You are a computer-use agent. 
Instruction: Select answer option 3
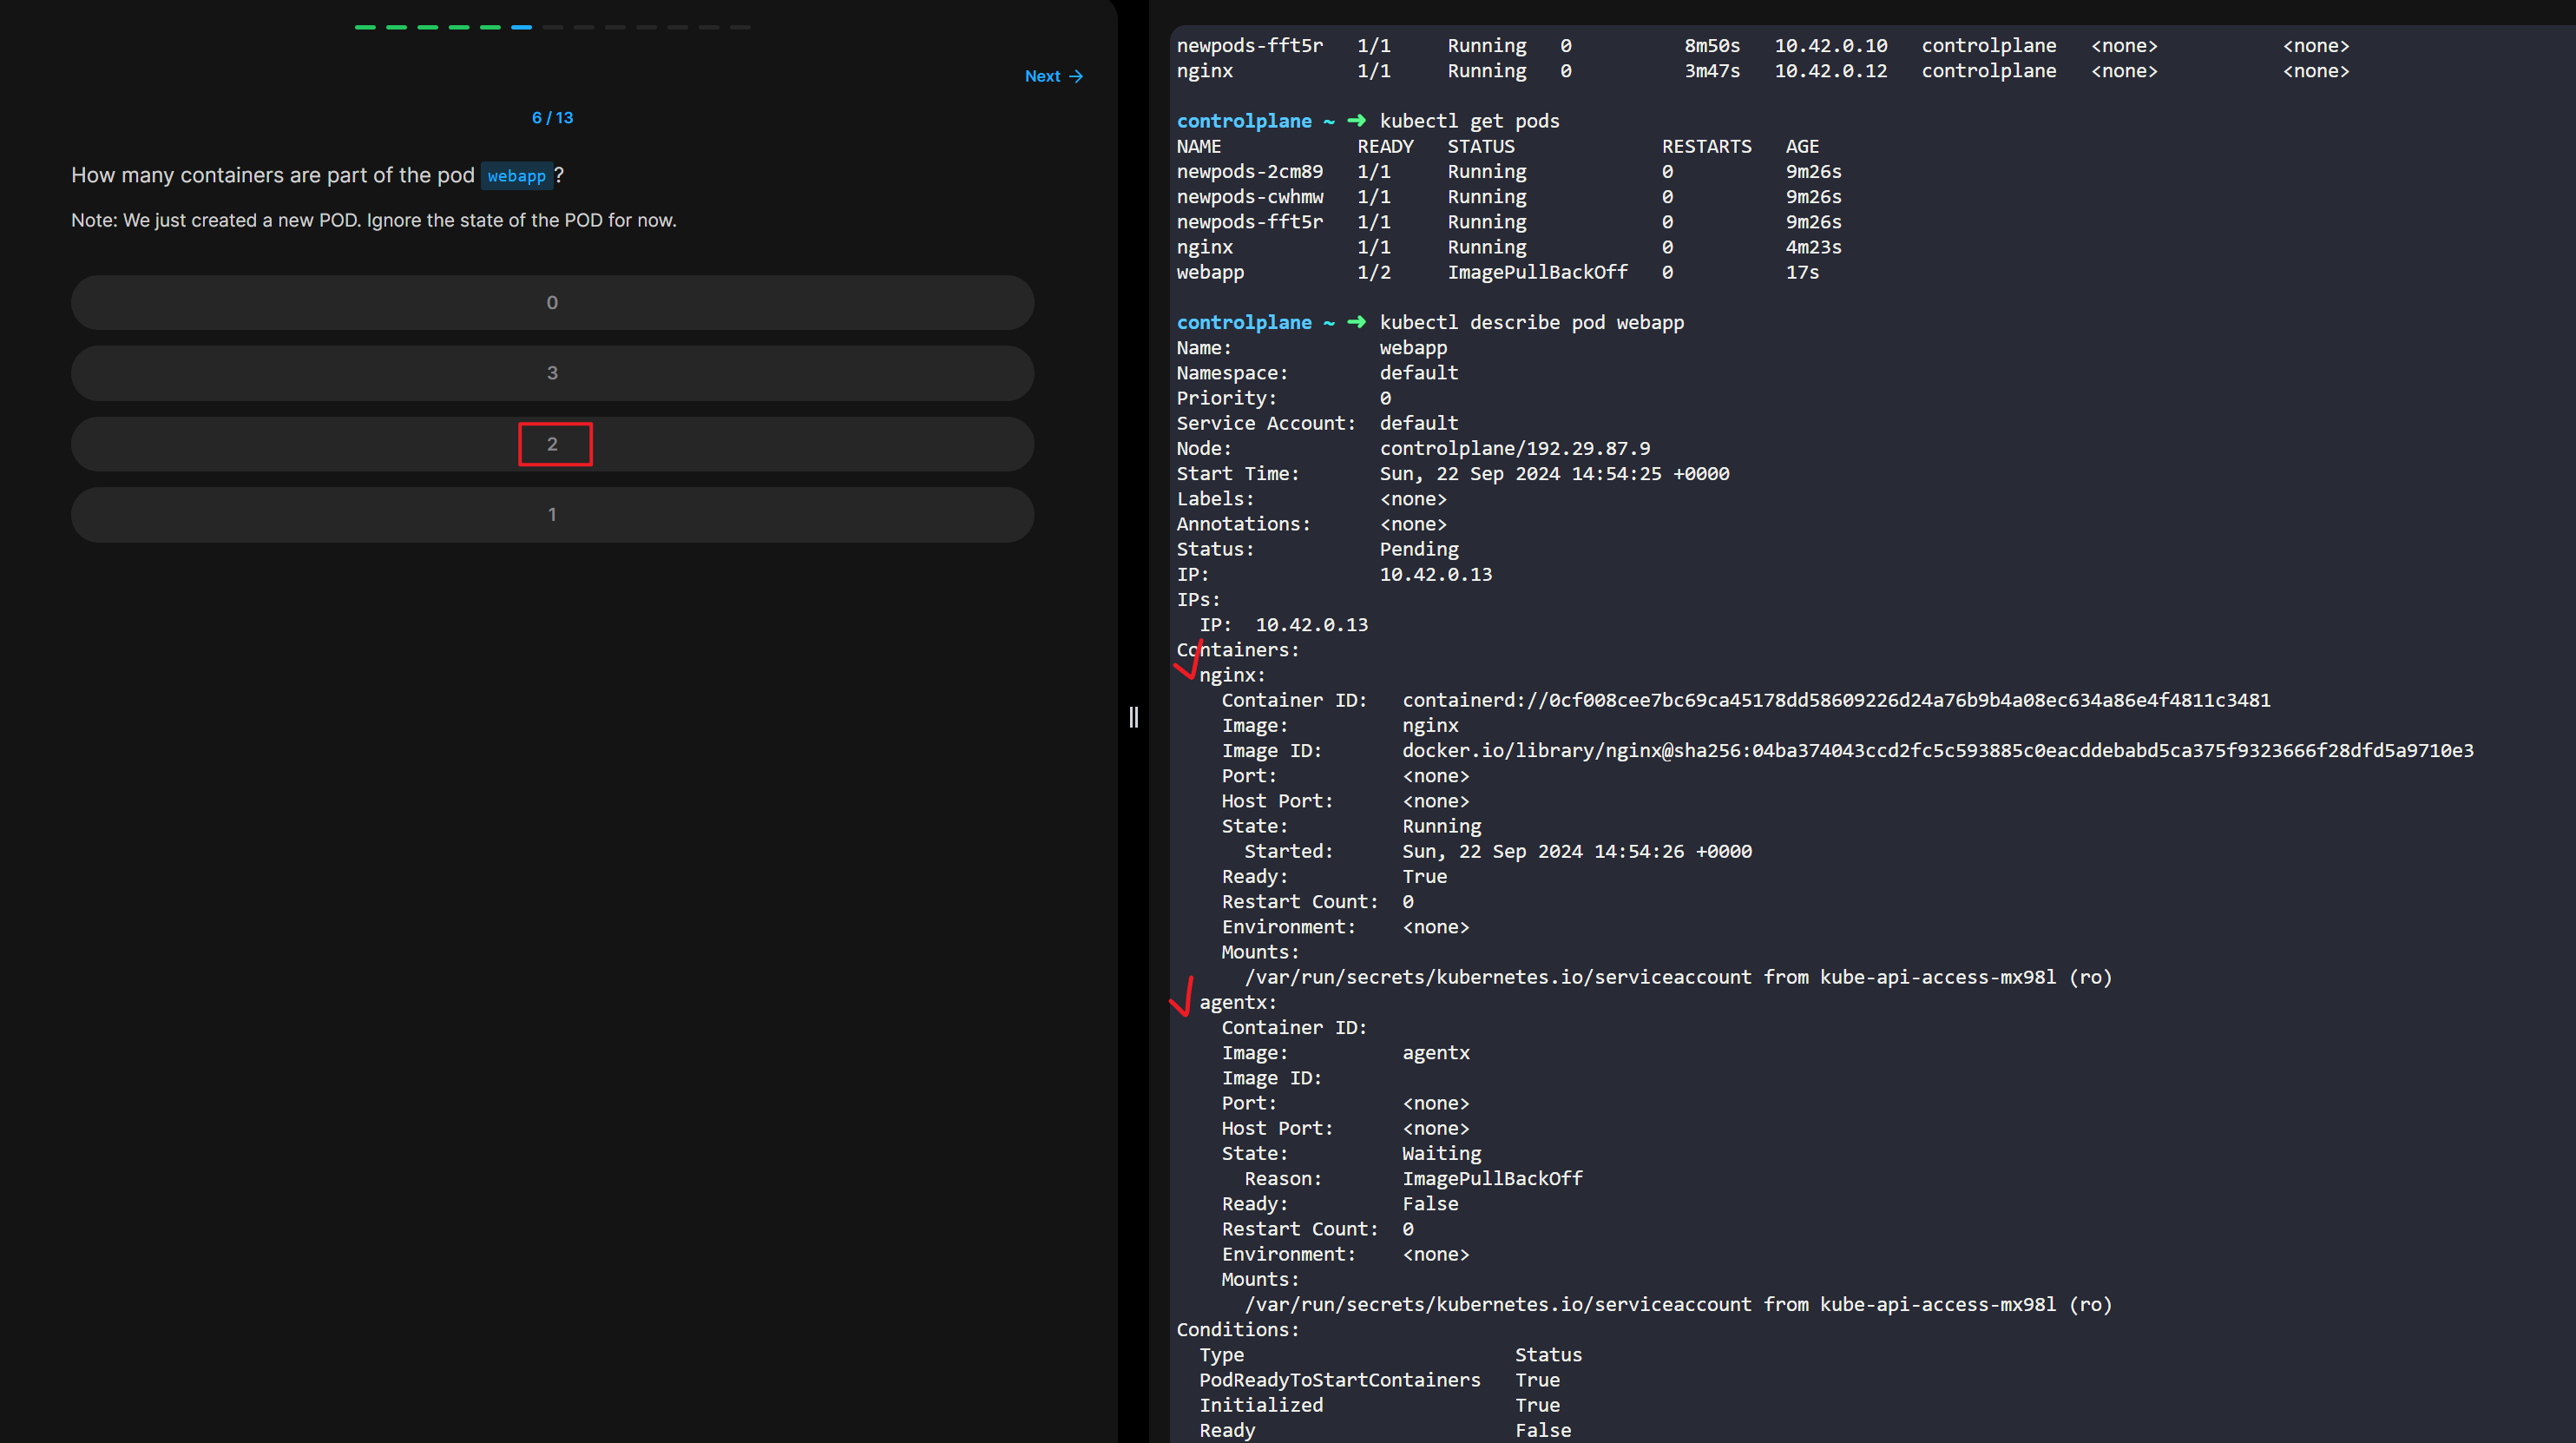552,373
